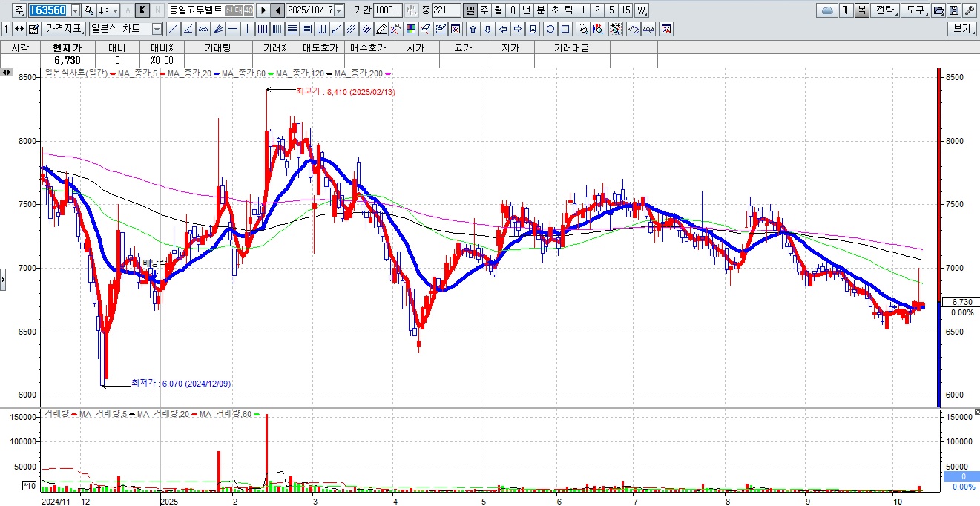This screenshot has width=980, height=506.
Task: Open the 일본식 차트 chart type dropdown
Action: click(x=157, y=29)
